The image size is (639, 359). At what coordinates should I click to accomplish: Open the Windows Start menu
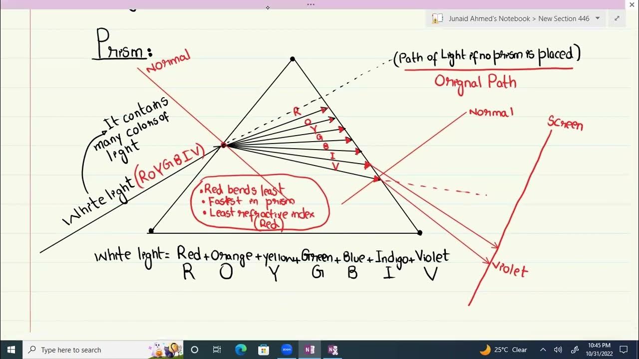(11, 350)
